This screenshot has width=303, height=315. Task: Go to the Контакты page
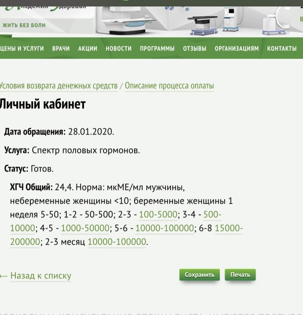(282, 48)
